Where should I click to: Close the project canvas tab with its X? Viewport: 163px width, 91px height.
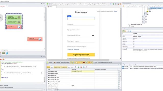pos(7,6)
